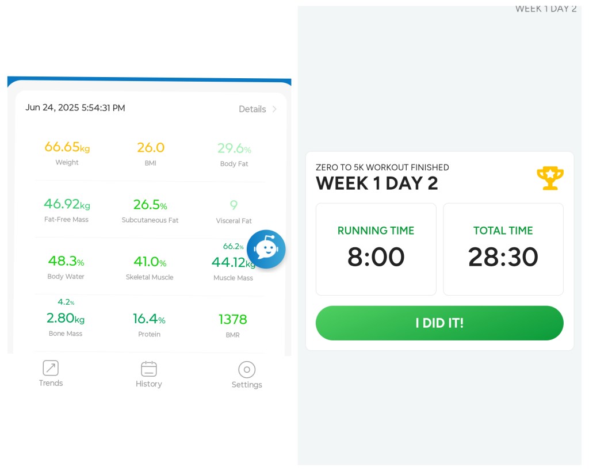Tap the Visceral Fat 9 metric
Image resolution: width=589 pixels, height=471 pixels.
pyautogui.click(x=234, y=205)
